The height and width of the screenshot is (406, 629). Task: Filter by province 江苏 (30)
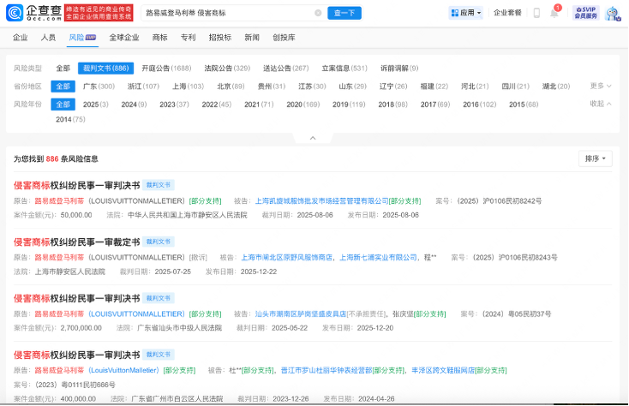[312, 87]
